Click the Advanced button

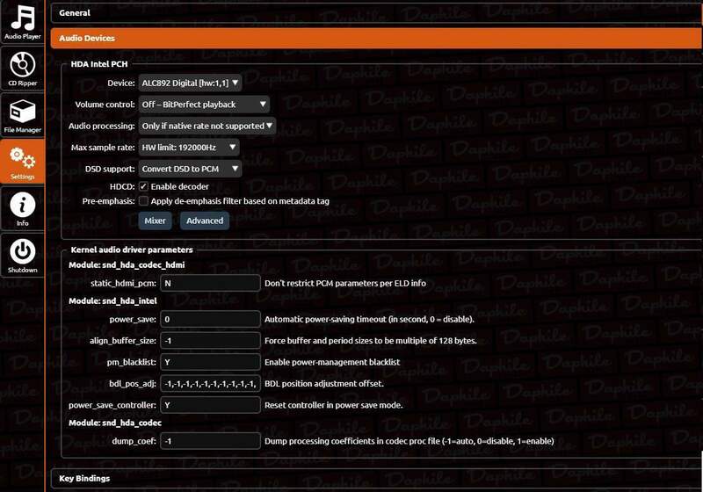205,221
